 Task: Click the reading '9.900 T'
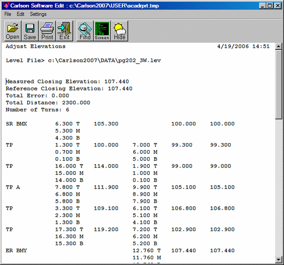[x=145, y=187]
